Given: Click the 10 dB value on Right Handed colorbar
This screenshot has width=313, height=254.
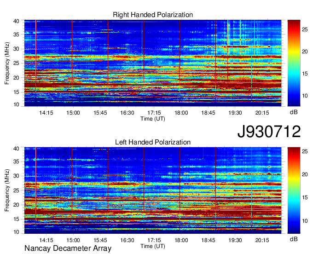Looking at the screenshot, I should pos(305,96).
